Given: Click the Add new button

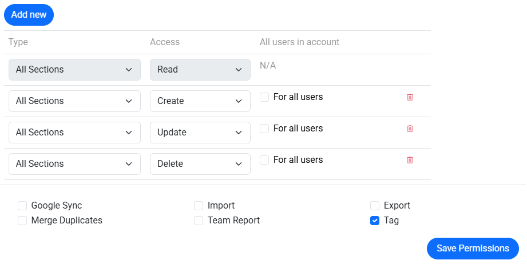Looking at the screenshot, I should (x=29, y=15).
